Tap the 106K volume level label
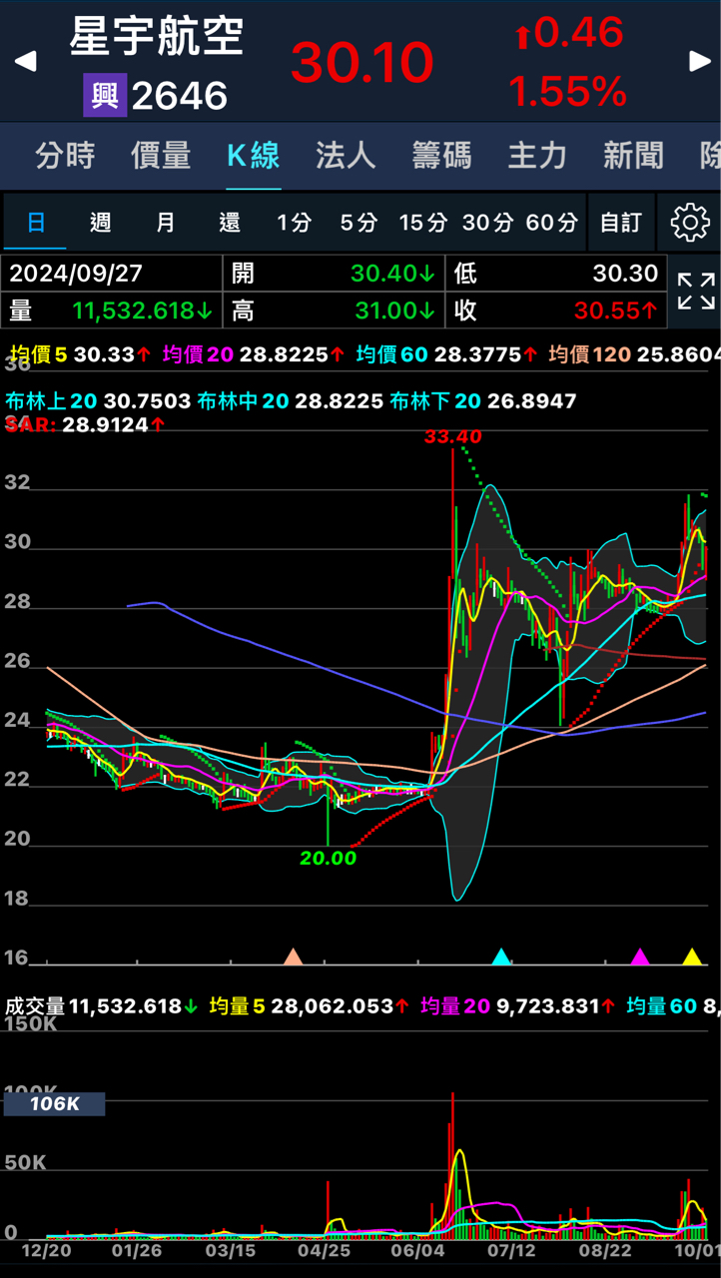Image resolution: width=721 pixels, height=1278 pixels. click(54, 1103)
